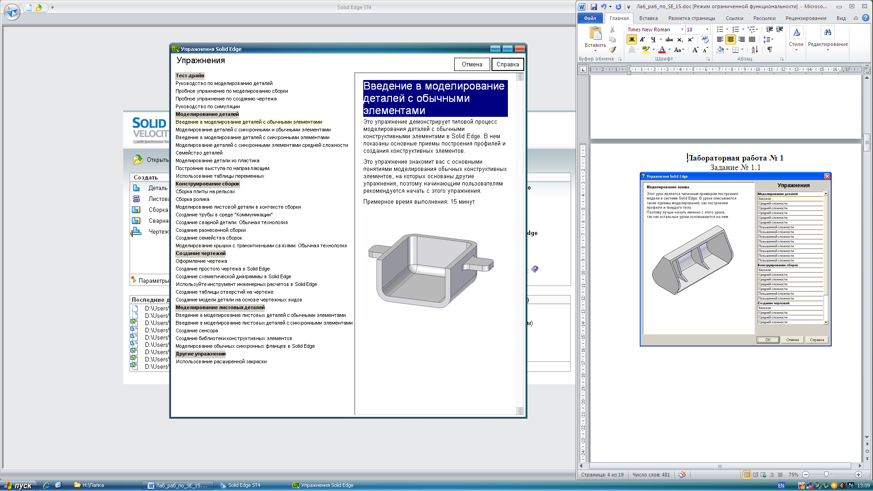Click the binoculars Editing (Редактирование) icon
This screenshot has height=491, width=873.
pos(828,32)
